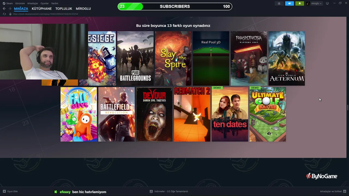349x196 pixels.
Task: Open the Görünüm menu
Action: click(x=20, y=3)
